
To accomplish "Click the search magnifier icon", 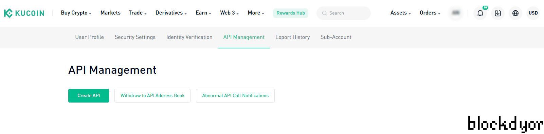I will [324, 13].
